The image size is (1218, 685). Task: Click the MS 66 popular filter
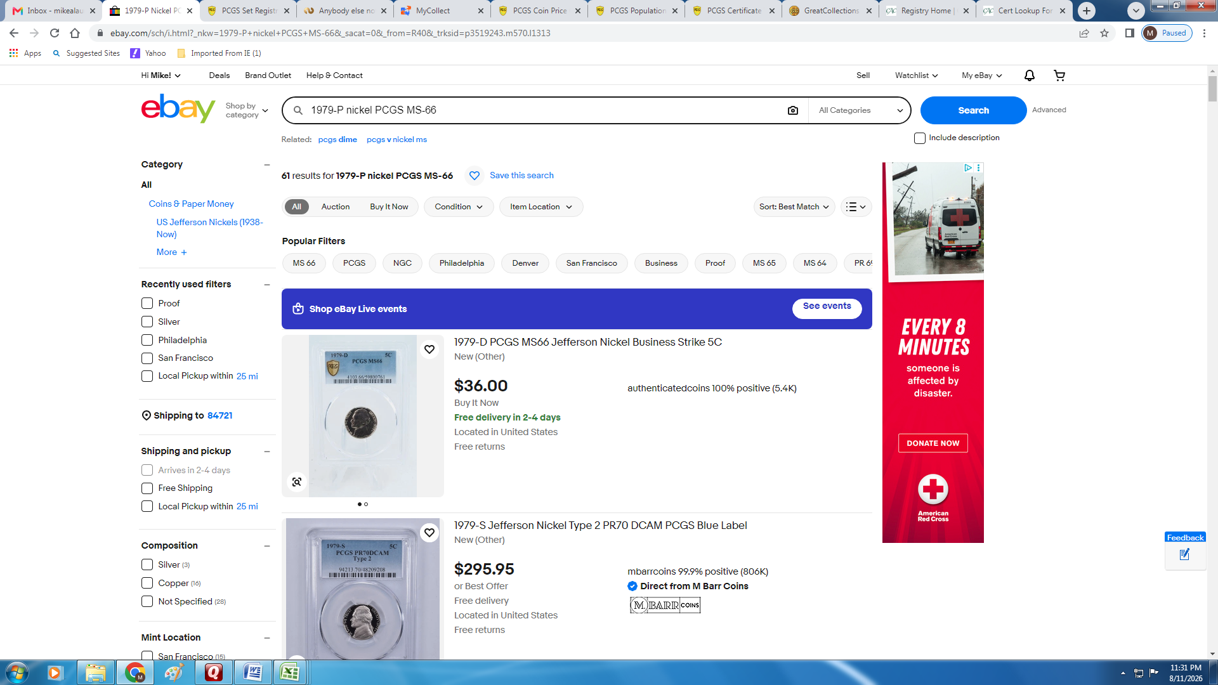click(x=304, y=263)
